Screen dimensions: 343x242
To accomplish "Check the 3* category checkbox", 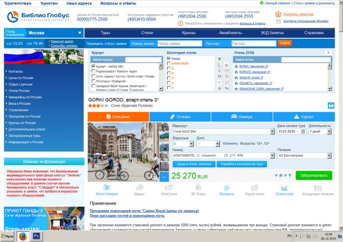I will coord(169,78).
